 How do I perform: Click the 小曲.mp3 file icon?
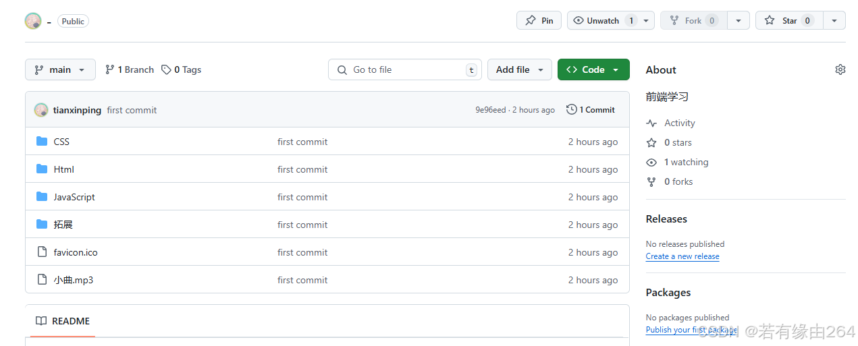pos(42,280)
